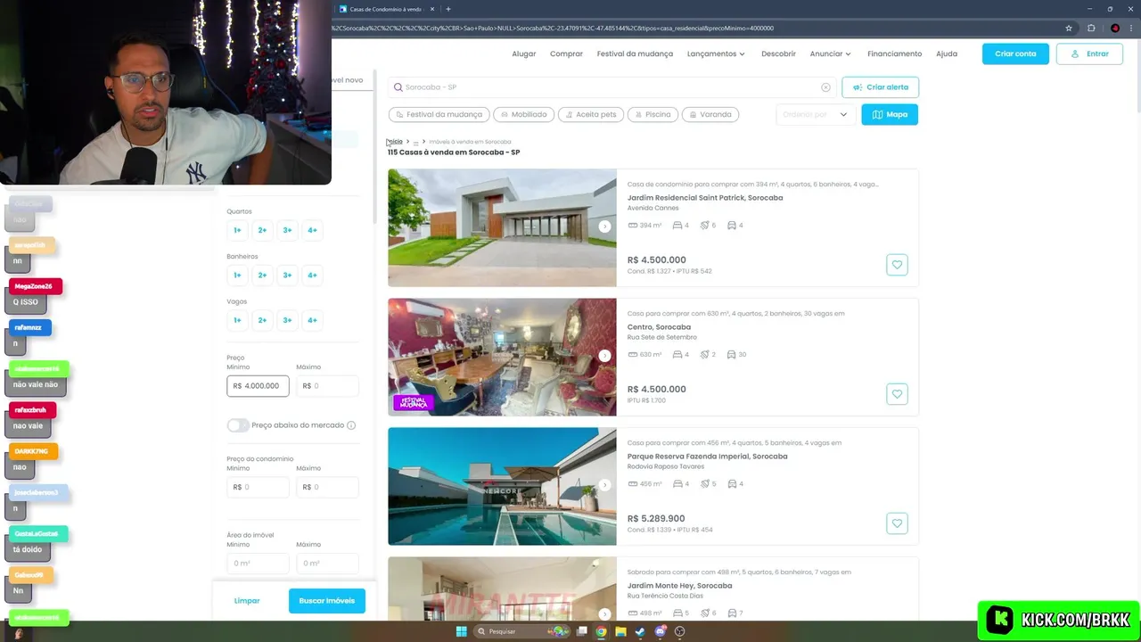Click the Pesquisar taskbar search box
The image size is (1141, 642).
pyautogui.click(x=521, y=631)
